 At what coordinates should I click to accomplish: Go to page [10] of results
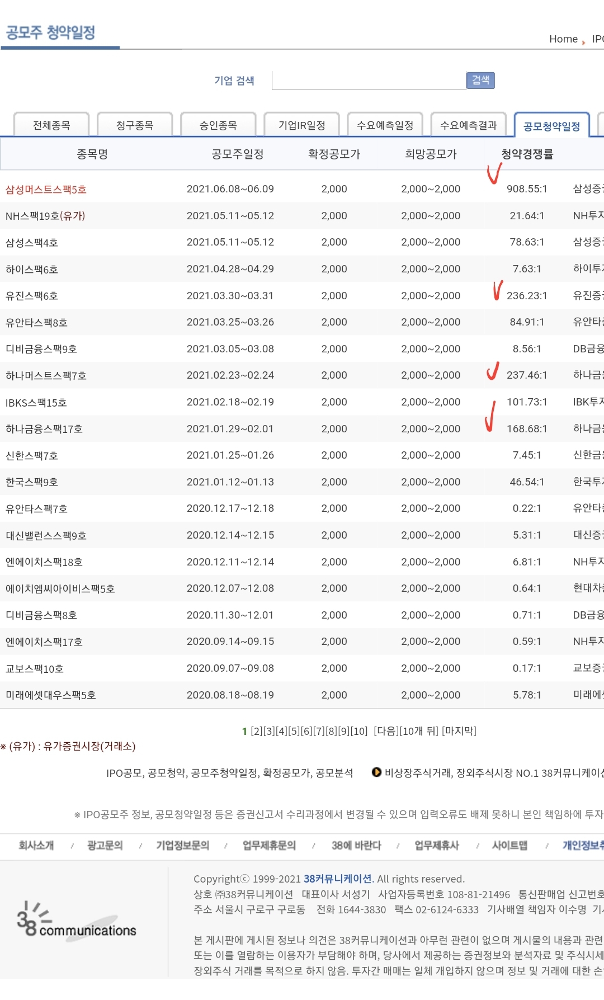click(358, 731)
